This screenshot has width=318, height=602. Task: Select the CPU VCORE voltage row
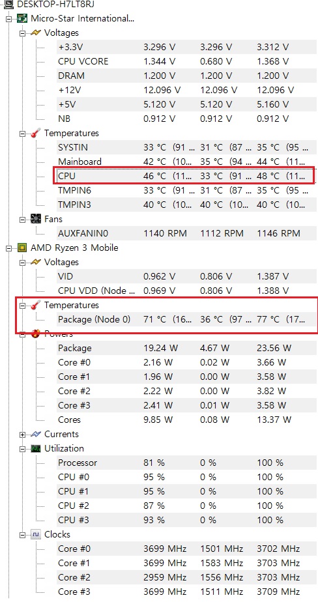(184, 61)
